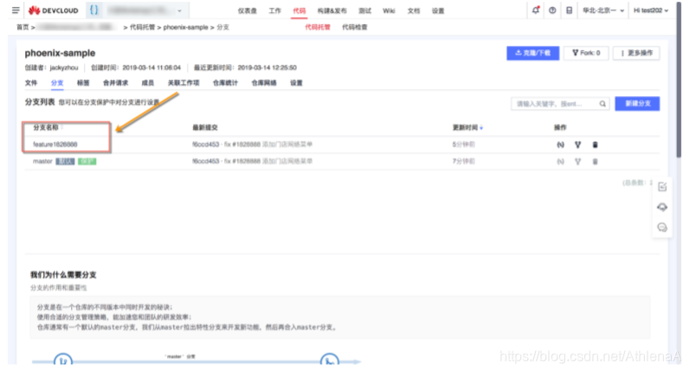Click the 我们为什么需要分支 heading

[63, 275]
